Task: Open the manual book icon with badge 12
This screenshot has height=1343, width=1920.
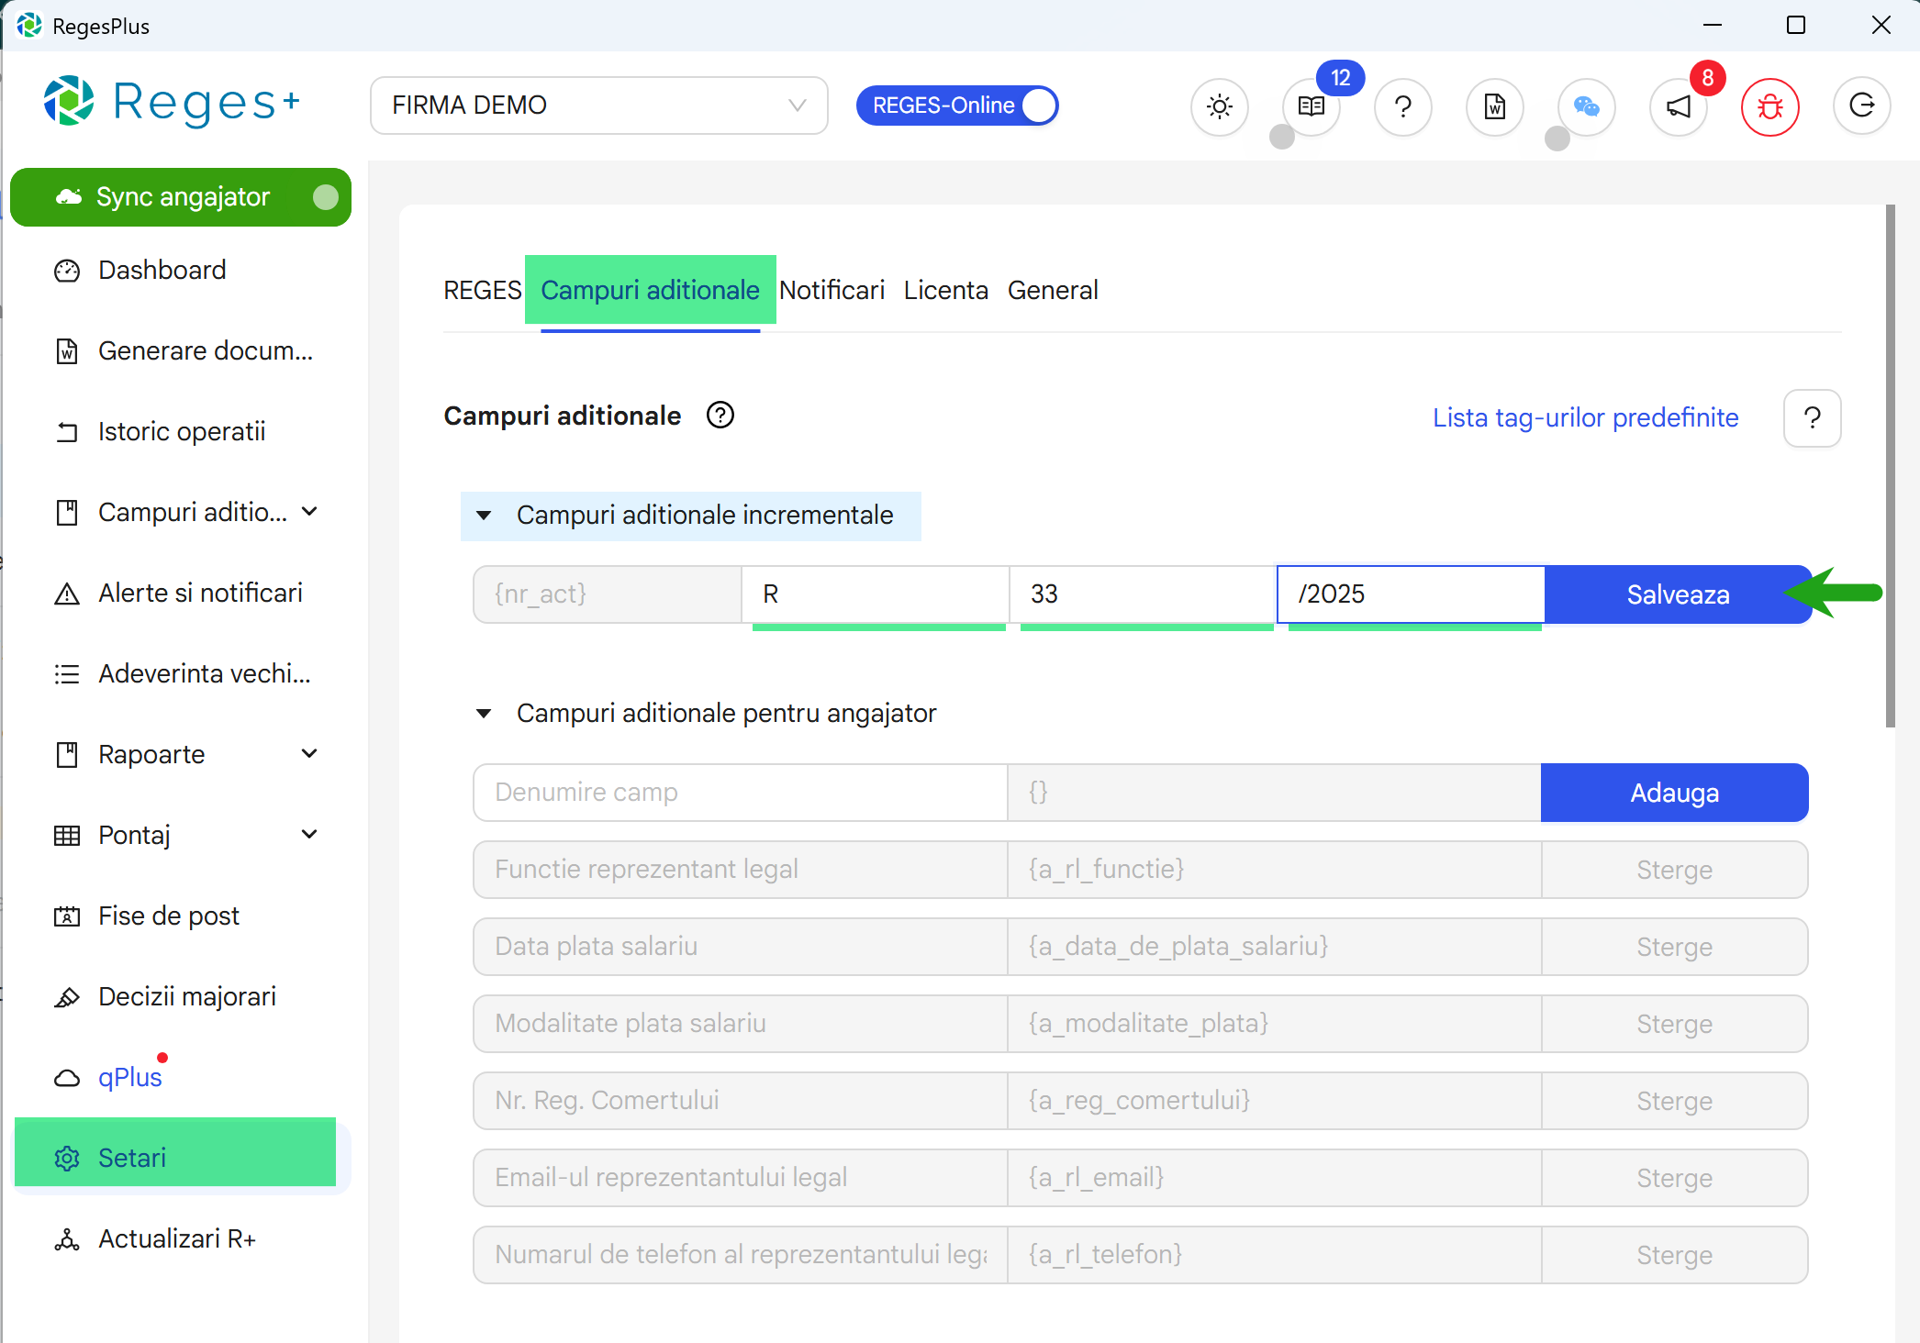Action: pos(1311,106)
